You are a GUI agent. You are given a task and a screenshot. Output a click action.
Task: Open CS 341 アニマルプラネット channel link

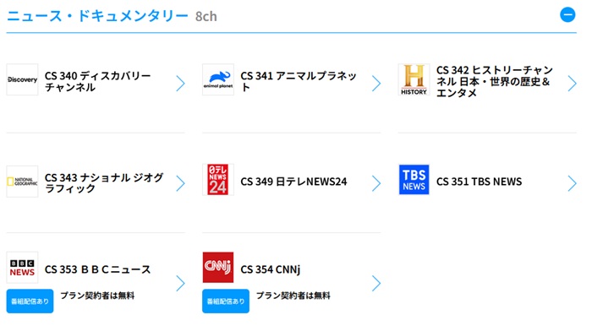(299, 81)
